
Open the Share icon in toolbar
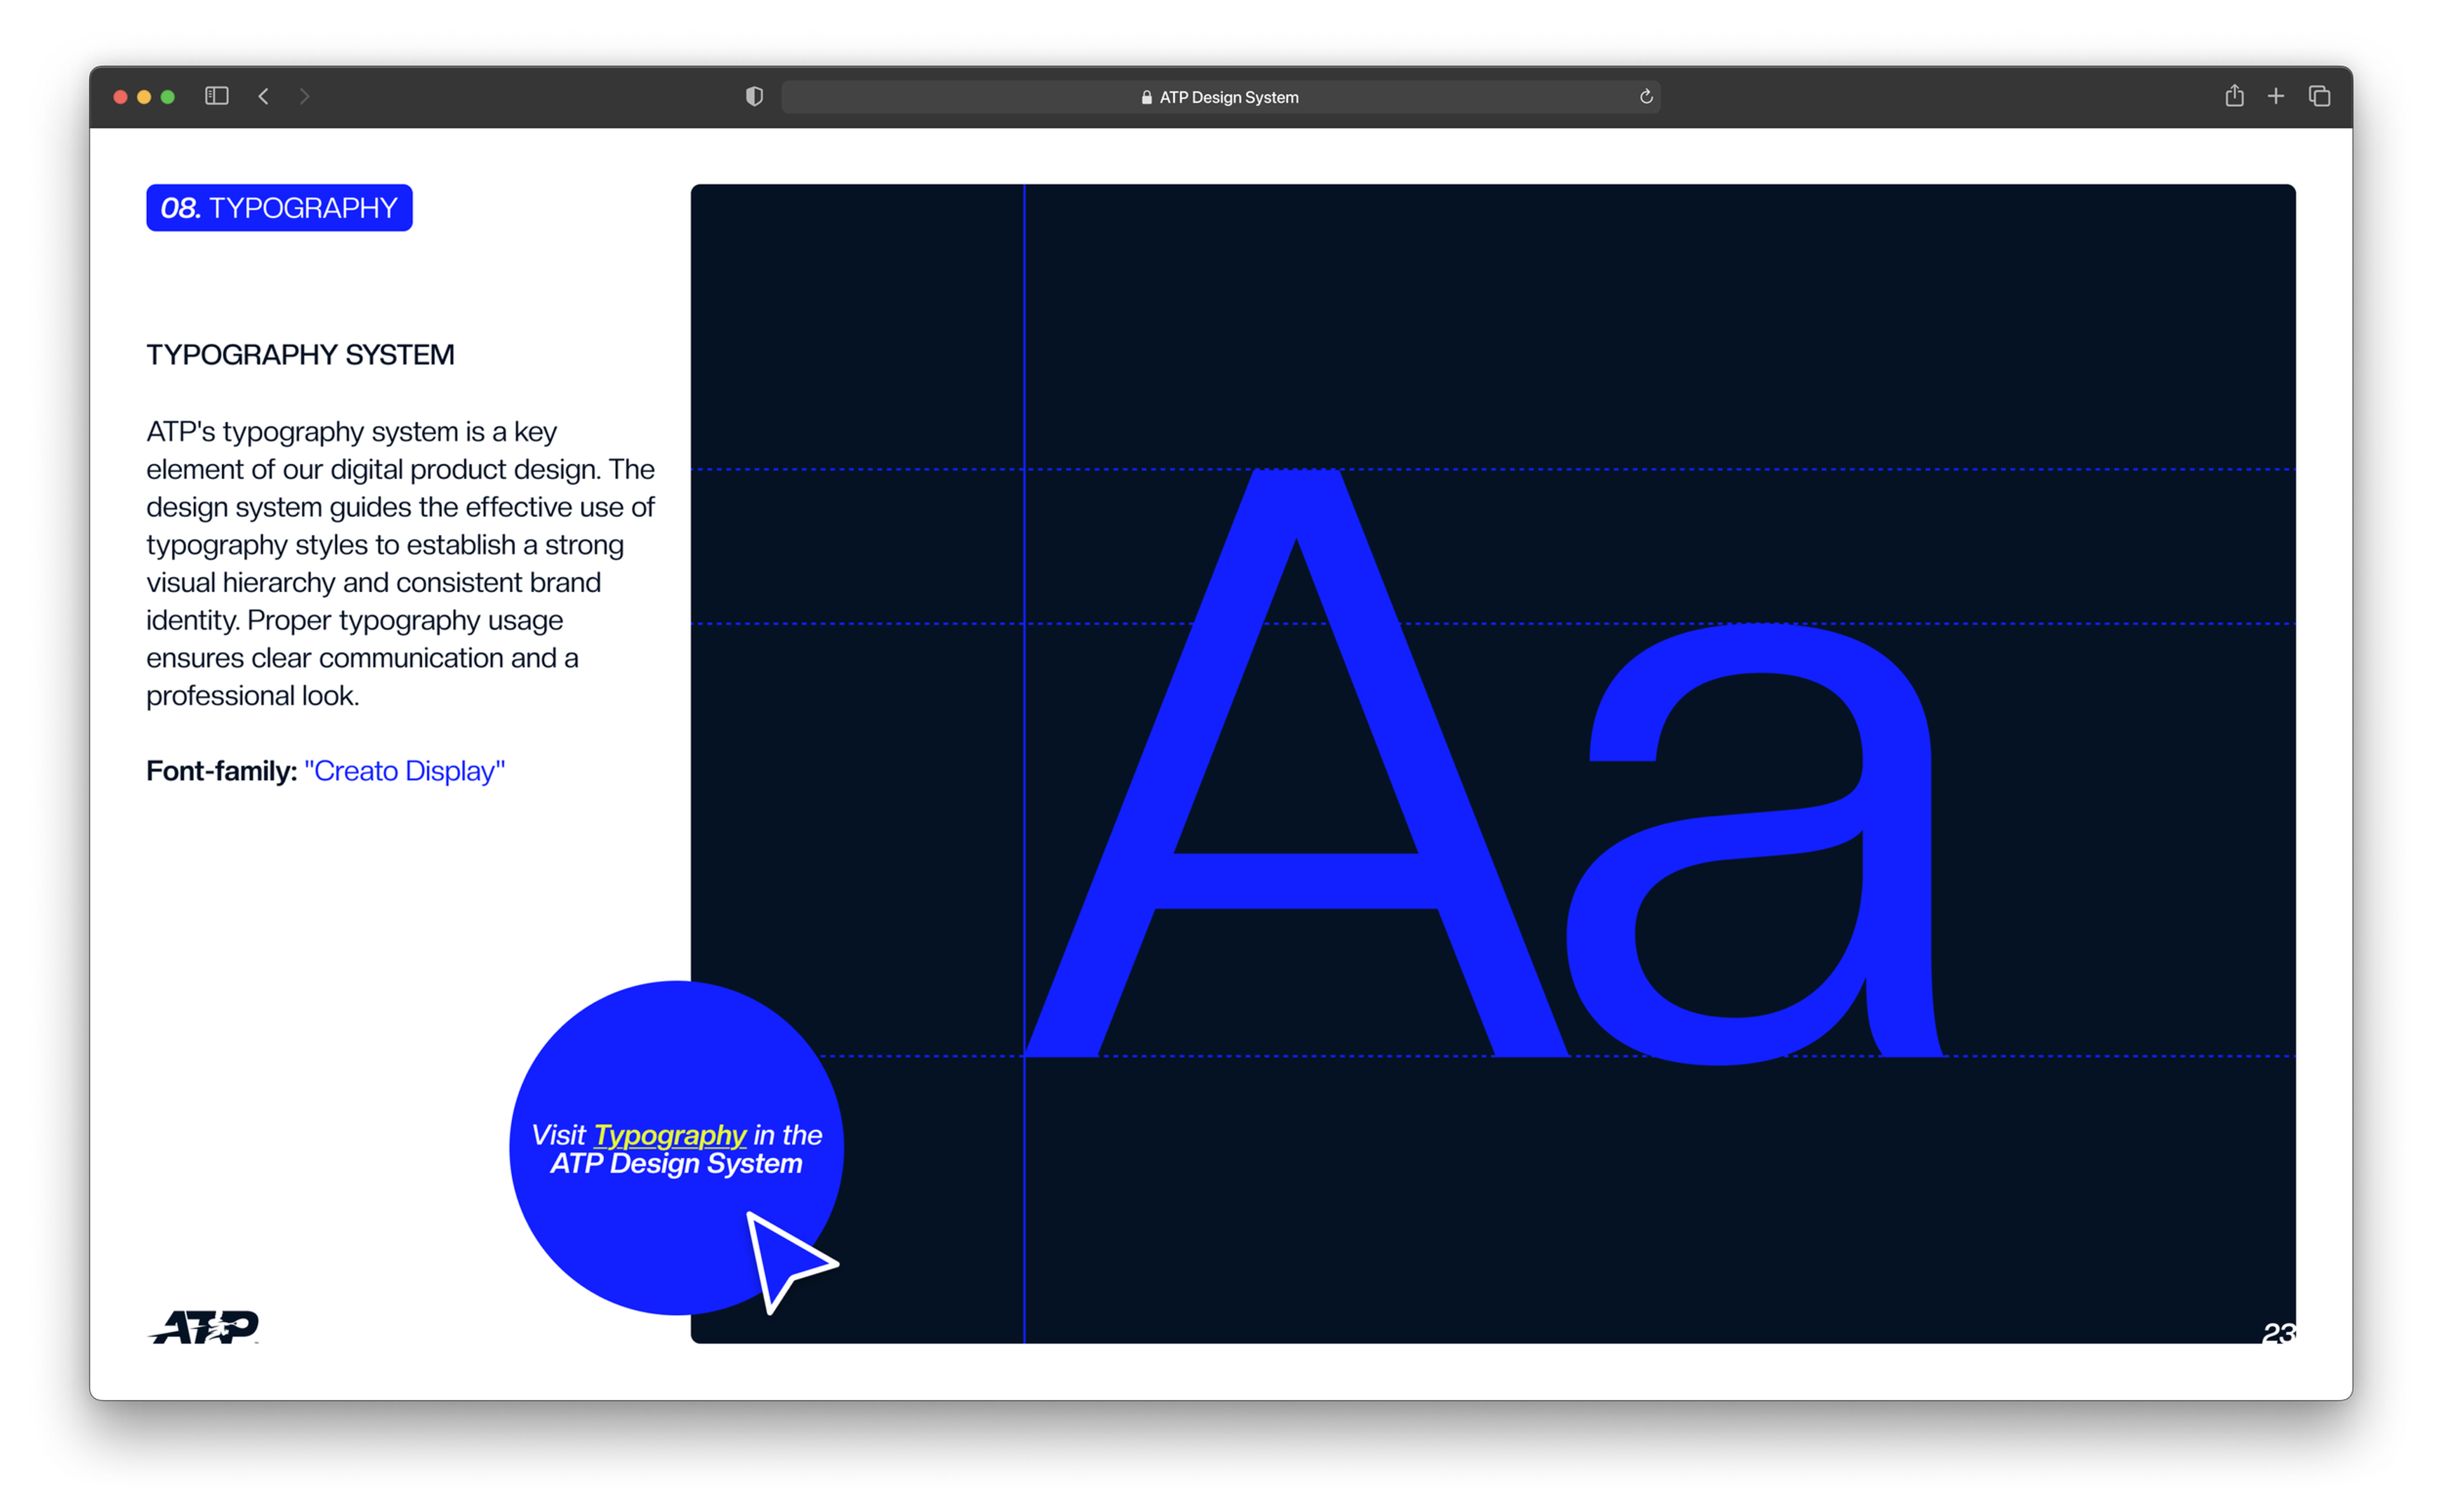[x=2234, y=95]
